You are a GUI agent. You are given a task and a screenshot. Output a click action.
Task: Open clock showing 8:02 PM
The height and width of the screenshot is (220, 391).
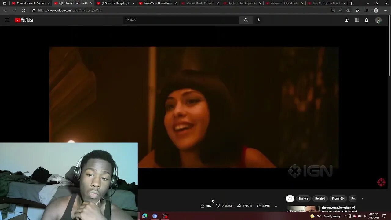click(374, 216)
